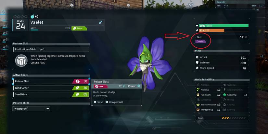The height and width of the screenshot is (134, 268).
Task: Click the Gathering leaf icon
Action: [224, 95]
